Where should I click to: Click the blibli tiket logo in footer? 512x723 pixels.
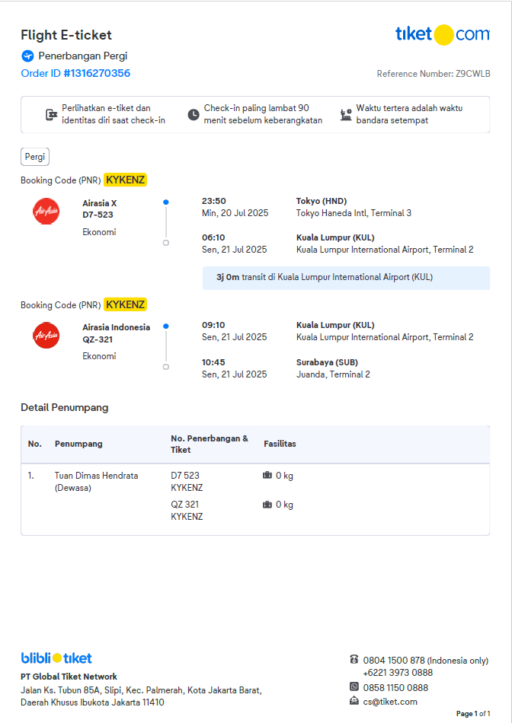tap(56, 658)
